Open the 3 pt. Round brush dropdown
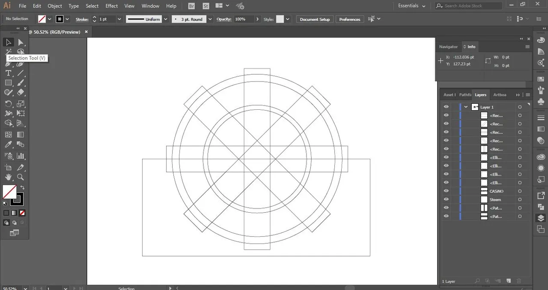548x290 pixels. [210, 19]
